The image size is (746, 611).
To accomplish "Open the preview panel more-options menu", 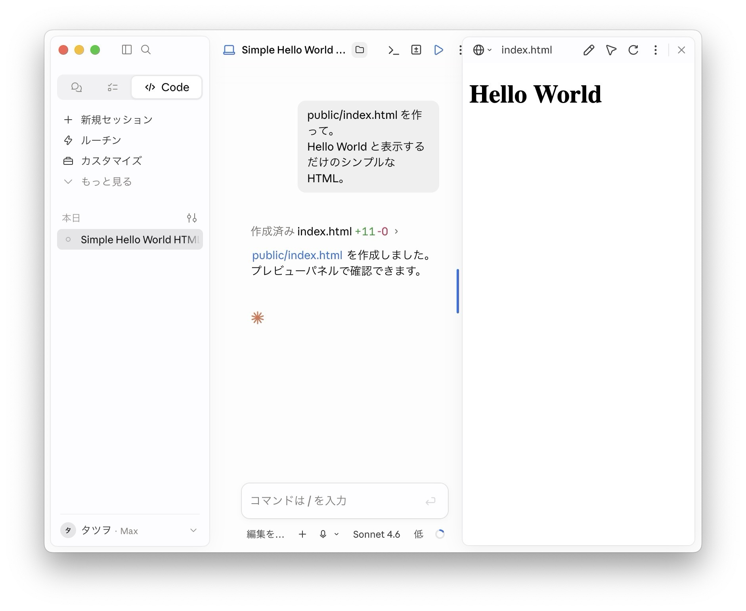I will pyautogui.click(x=656, y=50).
